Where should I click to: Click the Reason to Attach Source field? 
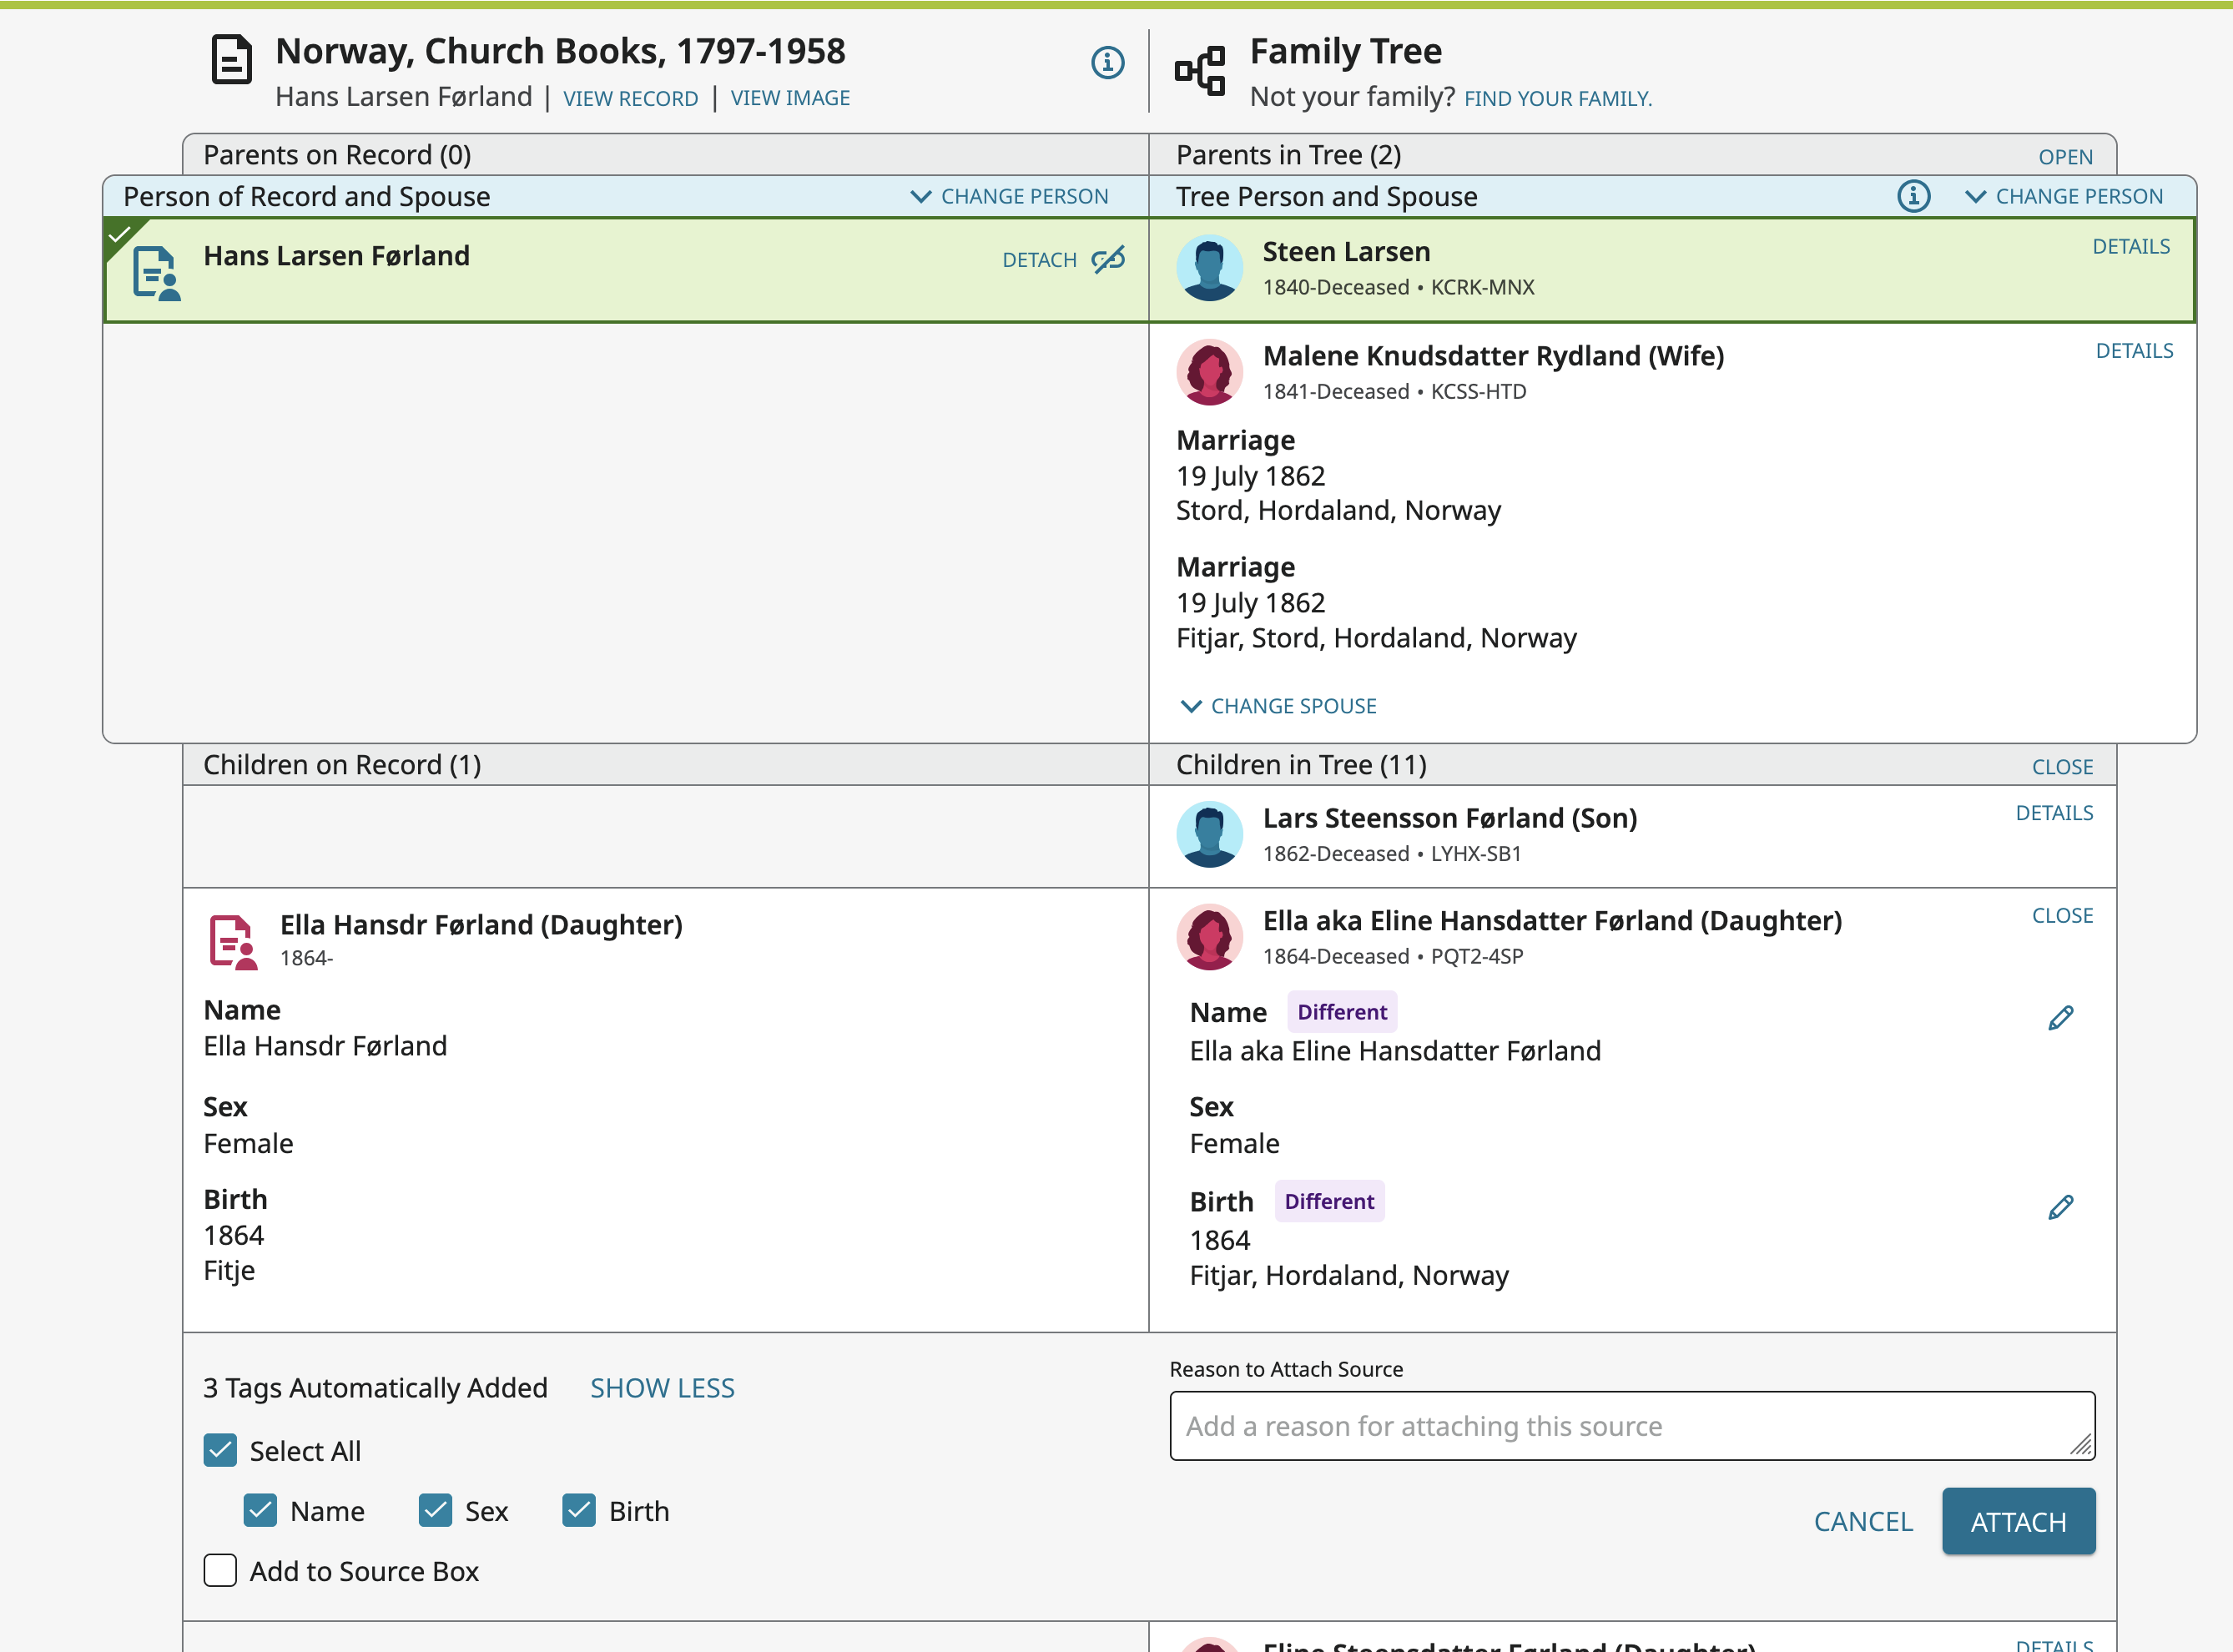[1631, 1425]
